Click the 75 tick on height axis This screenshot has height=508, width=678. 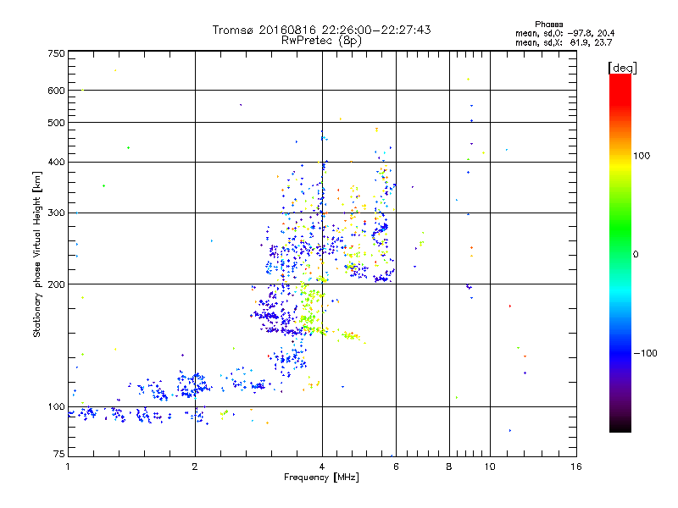coord(58,455)
